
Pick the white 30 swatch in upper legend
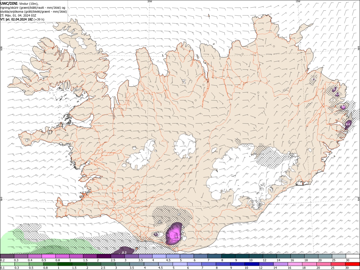coord(353,256)
